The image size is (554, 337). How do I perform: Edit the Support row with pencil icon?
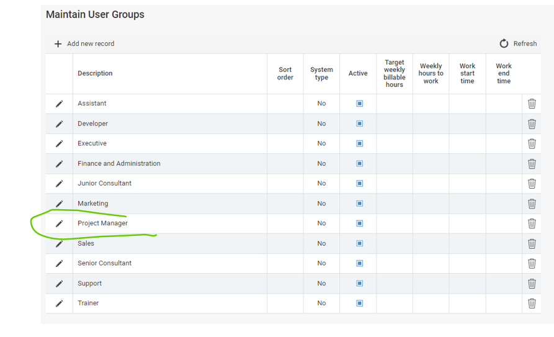pos(60,284)
